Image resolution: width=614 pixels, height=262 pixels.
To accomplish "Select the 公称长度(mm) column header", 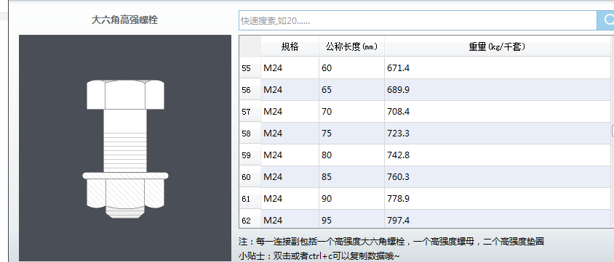I will [x=351, y=46].
